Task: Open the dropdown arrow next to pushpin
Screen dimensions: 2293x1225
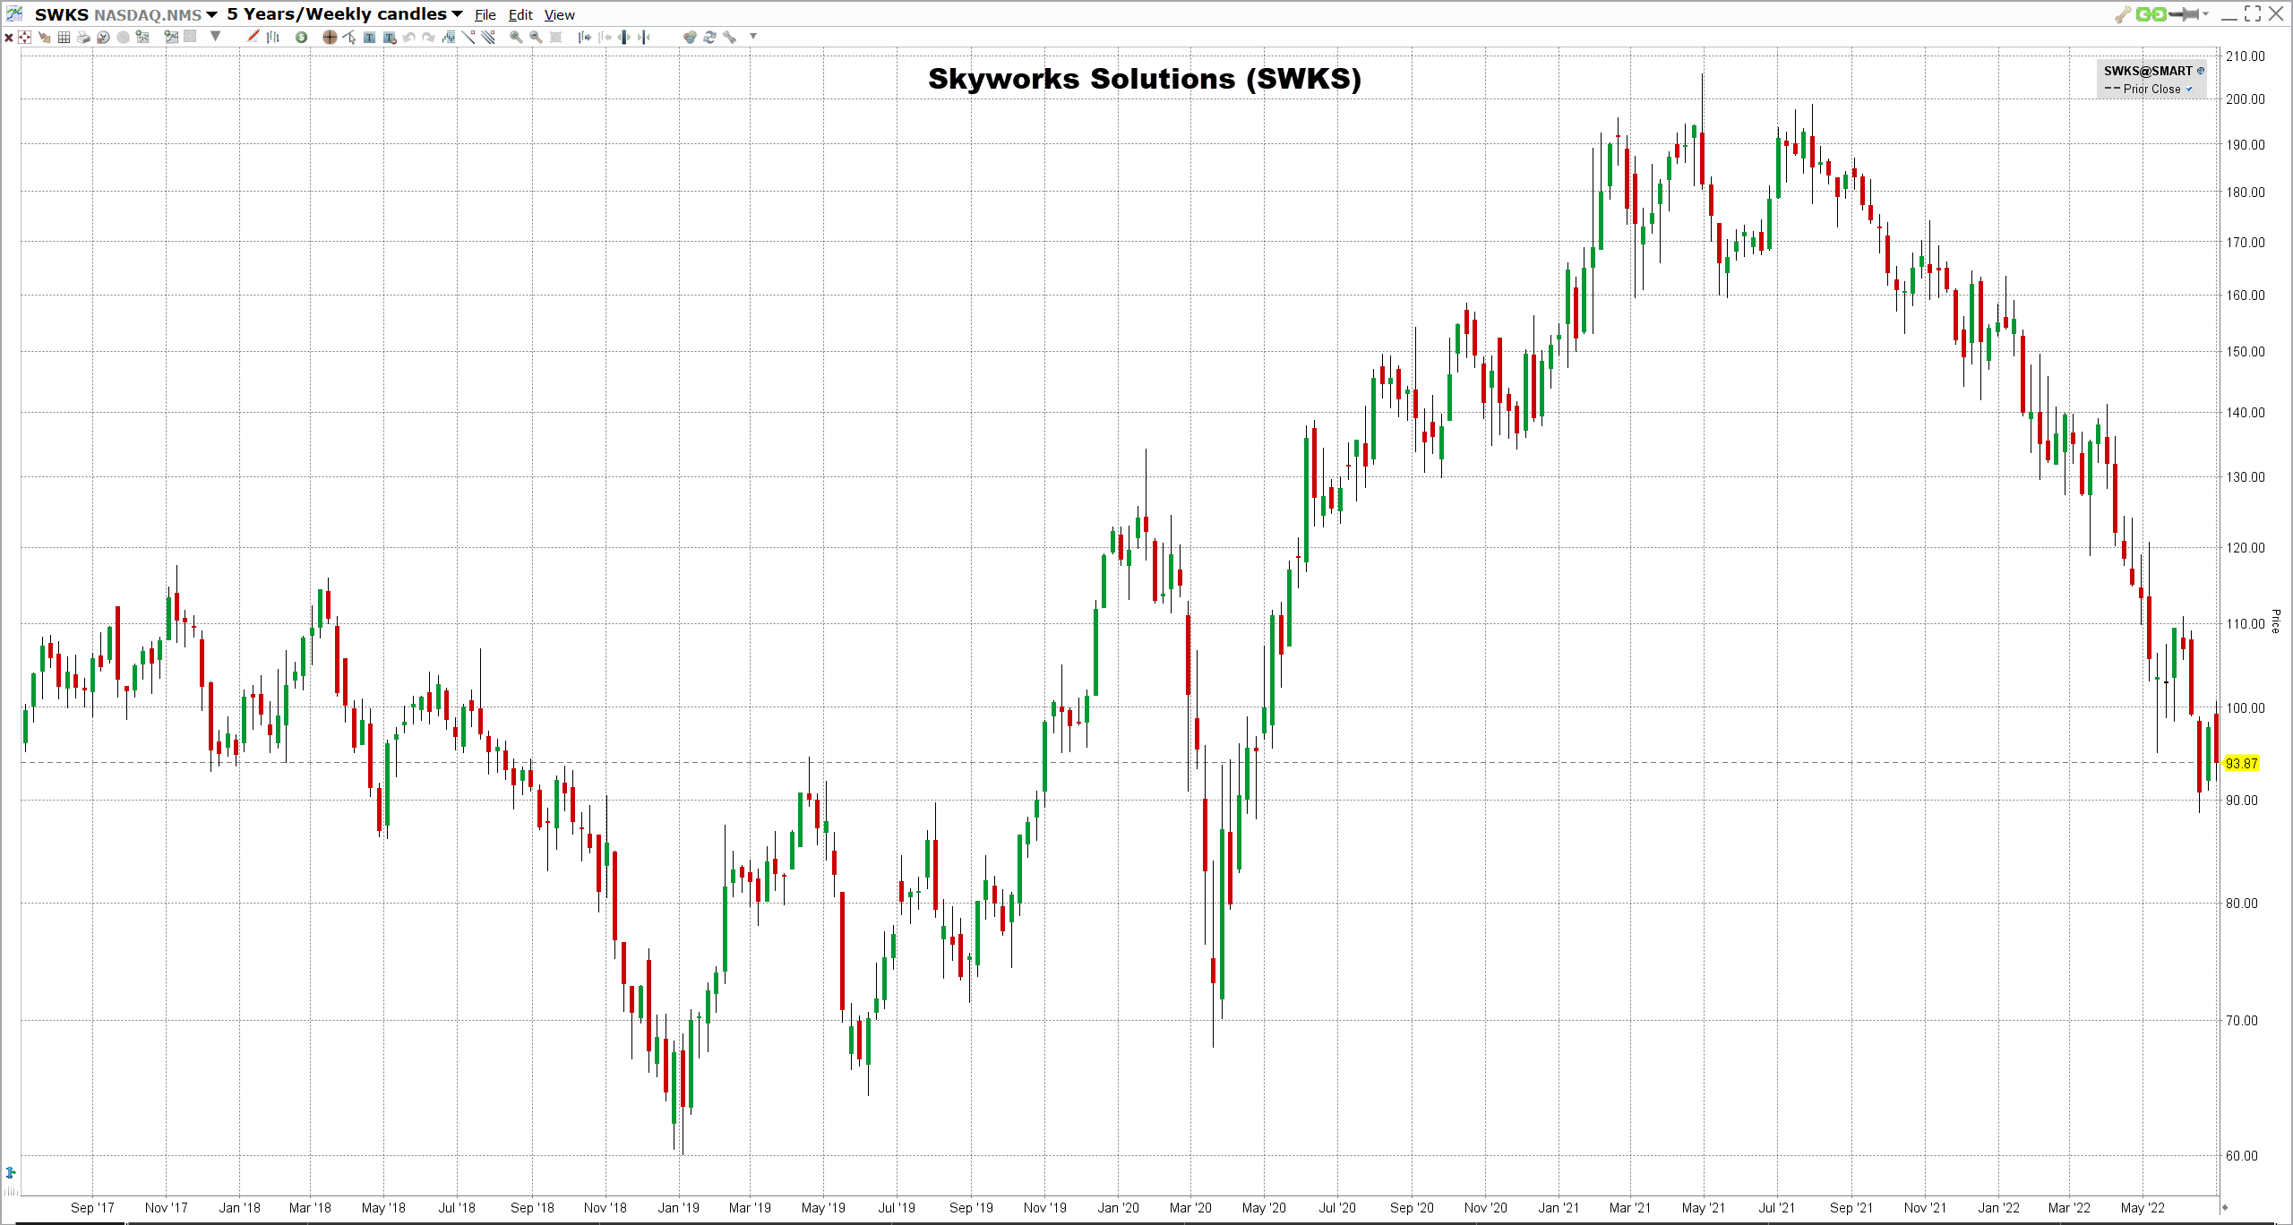Action: [x=2205, y=13]
